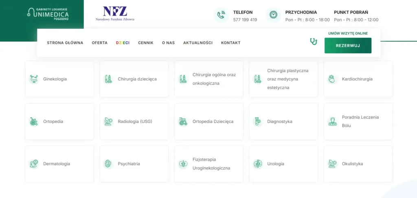The height and width of the screenshot is (198, 417).
Task: Click the Dermatologia icon
Action: point(33,164)
